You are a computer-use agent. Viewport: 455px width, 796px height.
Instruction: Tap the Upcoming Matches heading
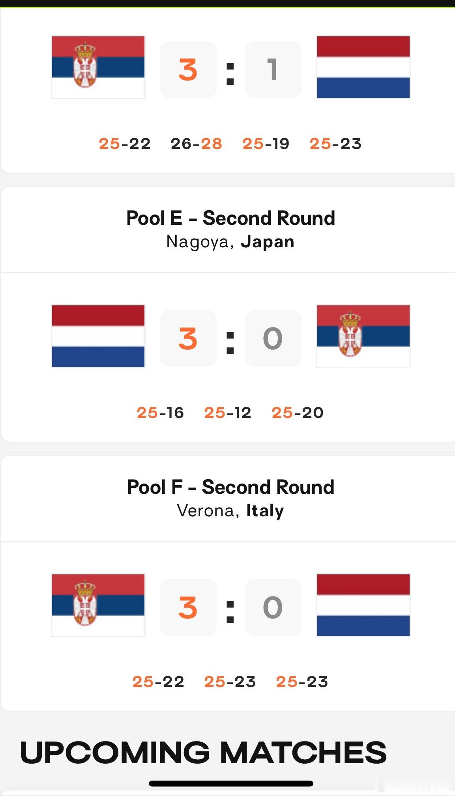point(203,753)
